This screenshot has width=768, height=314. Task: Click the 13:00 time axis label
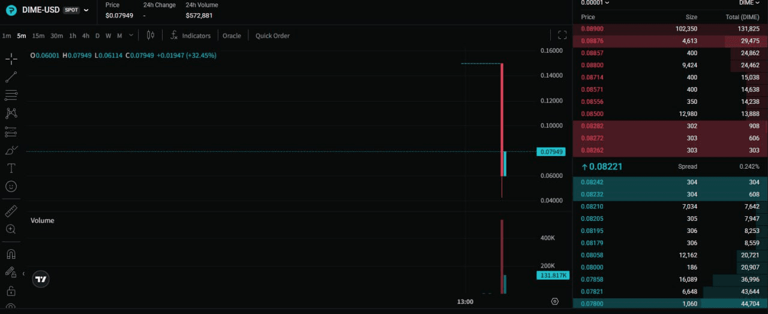465,301
